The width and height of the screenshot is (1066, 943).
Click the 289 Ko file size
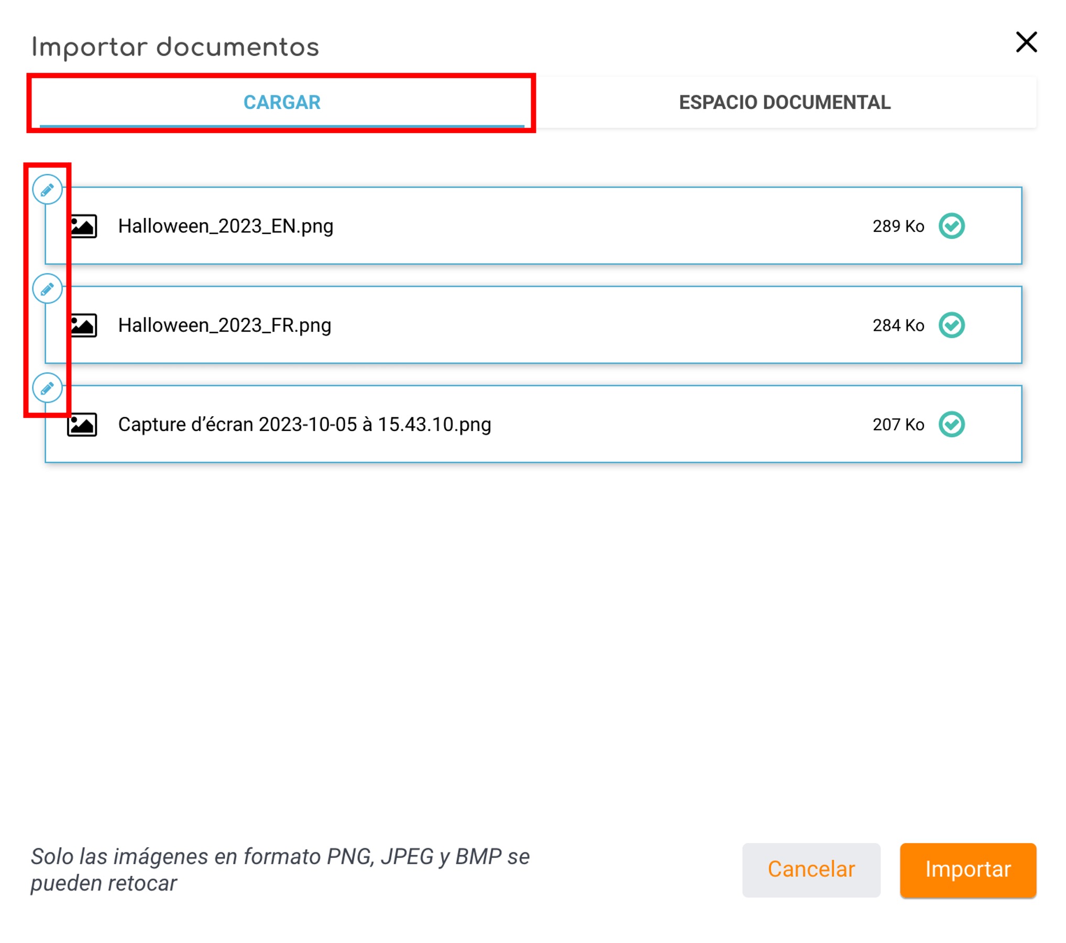[898, 226]
